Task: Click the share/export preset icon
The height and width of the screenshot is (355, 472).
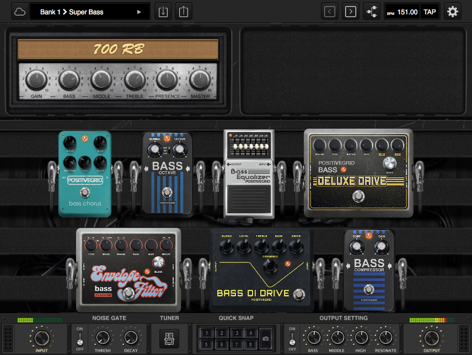Action: pyautogui.click(x=183, y=10)
